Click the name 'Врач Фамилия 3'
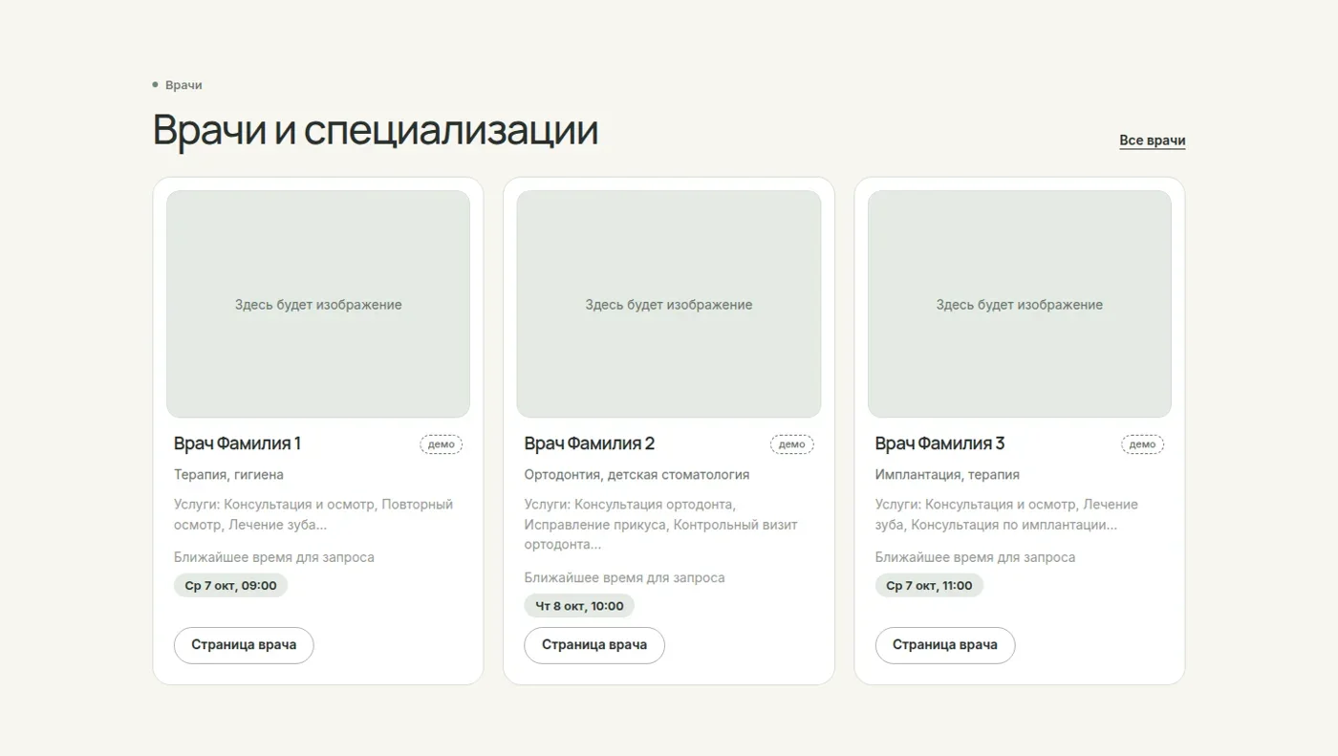Image resolution: width=1338 pixels, height=756 pixels. click(x=940, y=443)
